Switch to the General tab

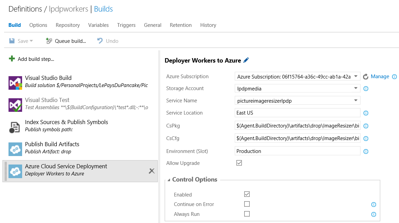(x=153, y=25)
